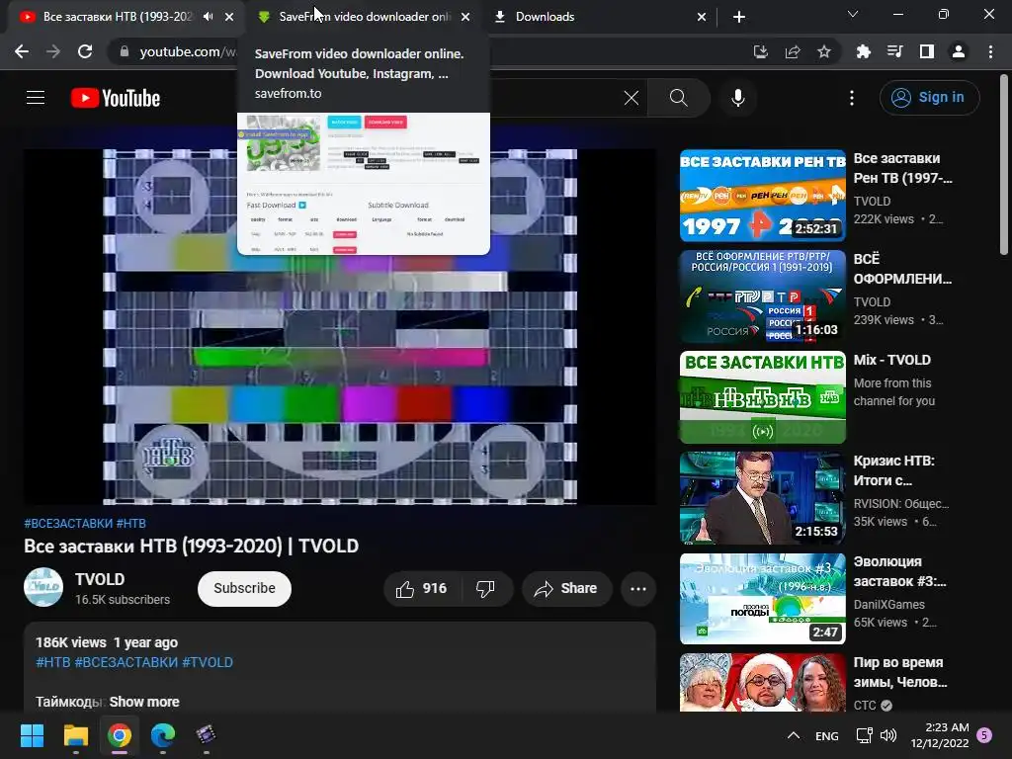The height and width of the screenshot is (759, 1012).
Task: Show hidden tray icons chevron
Action: 794,735
